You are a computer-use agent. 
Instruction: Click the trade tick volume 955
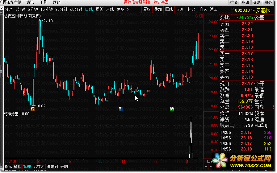[268, 132]
